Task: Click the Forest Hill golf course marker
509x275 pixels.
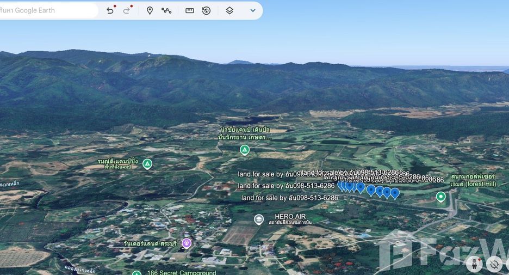Action: [x=440, y=197]
